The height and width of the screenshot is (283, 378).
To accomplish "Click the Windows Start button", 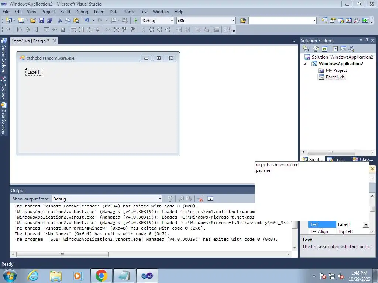I will (10, 276).
